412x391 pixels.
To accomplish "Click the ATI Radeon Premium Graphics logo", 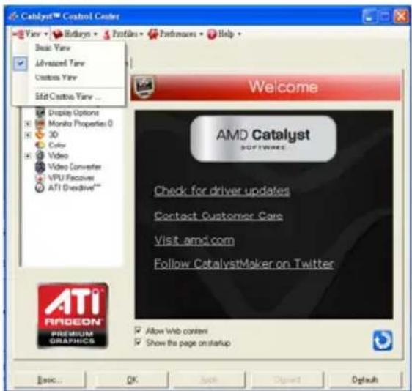I will point(73,316).
